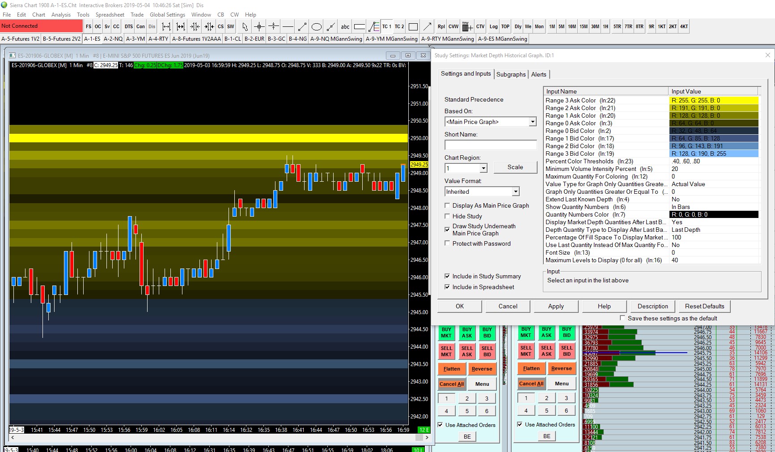
Task: Select the arrow drawing tool
Action: click(428, 27)
